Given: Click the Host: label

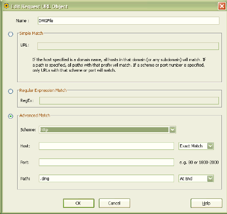Looking at the screenshot, I should point(25,146).
